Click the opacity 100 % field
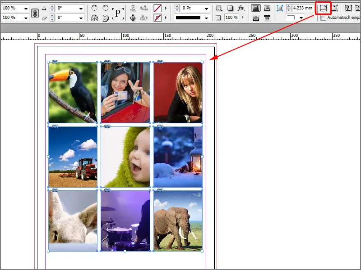Screen dimensions: 361x270 pos(231,18)
